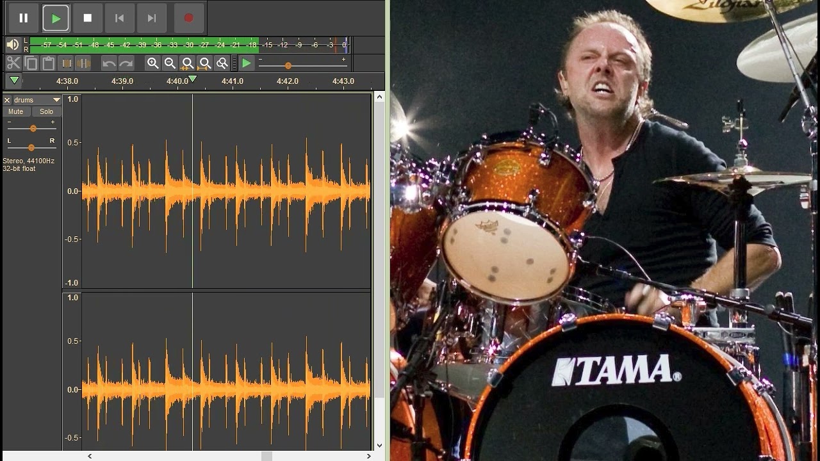Click the left channel waveform

[x=226, y=191]
